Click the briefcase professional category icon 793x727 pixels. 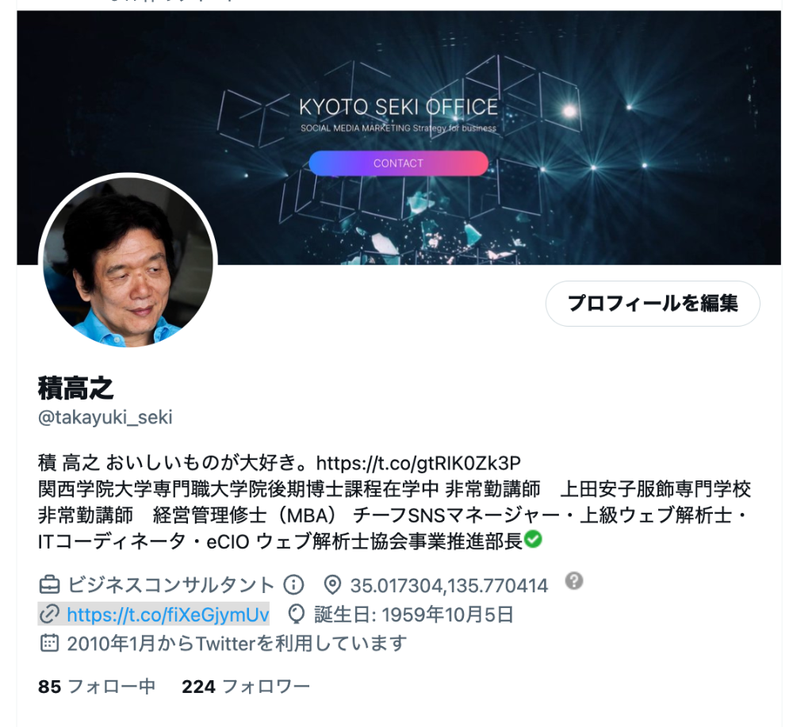[49, 585]
